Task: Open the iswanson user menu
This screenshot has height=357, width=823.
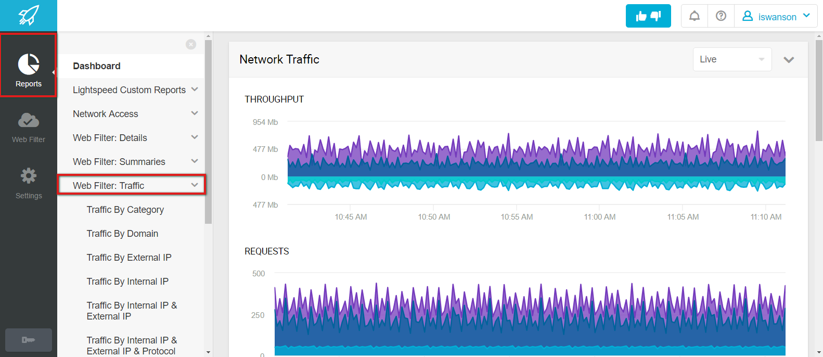Action: click(x=776, y=16)
